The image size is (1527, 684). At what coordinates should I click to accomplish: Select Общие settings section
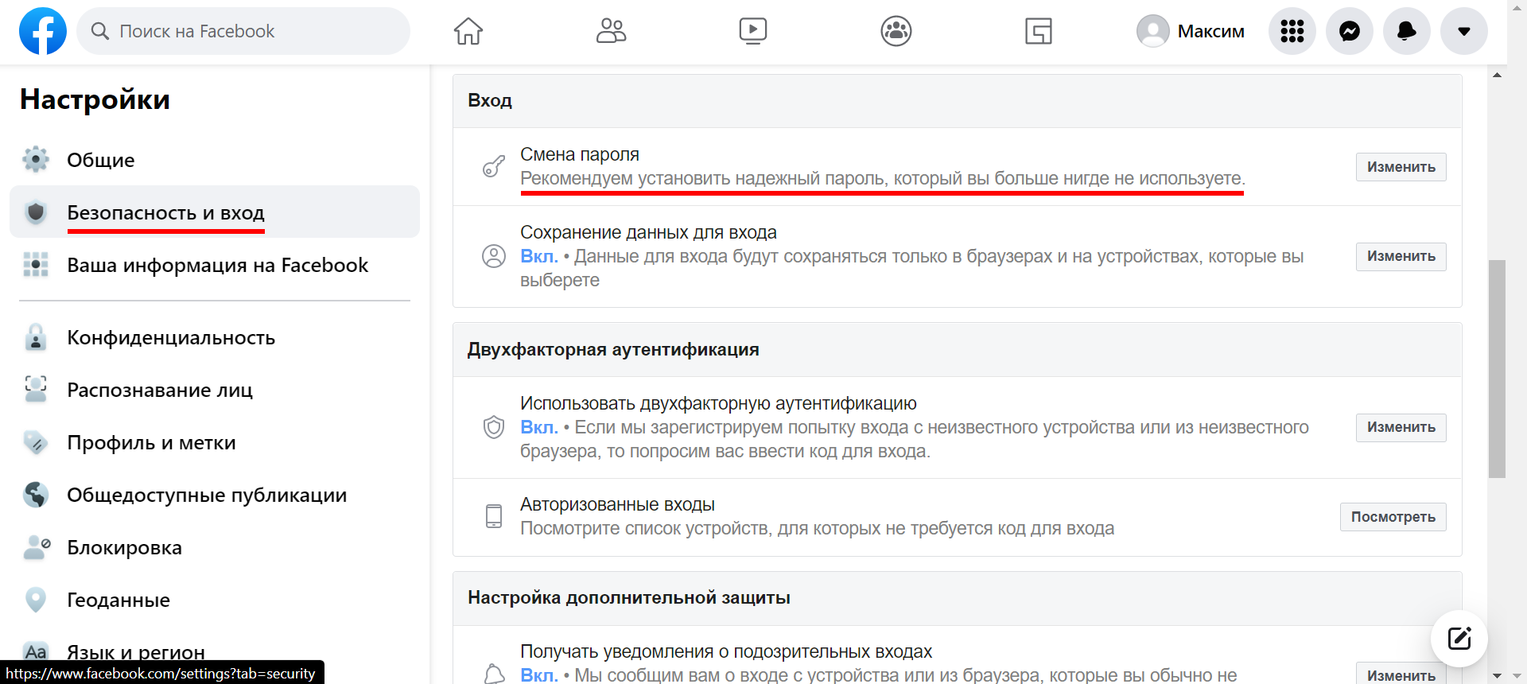point(215,160)
